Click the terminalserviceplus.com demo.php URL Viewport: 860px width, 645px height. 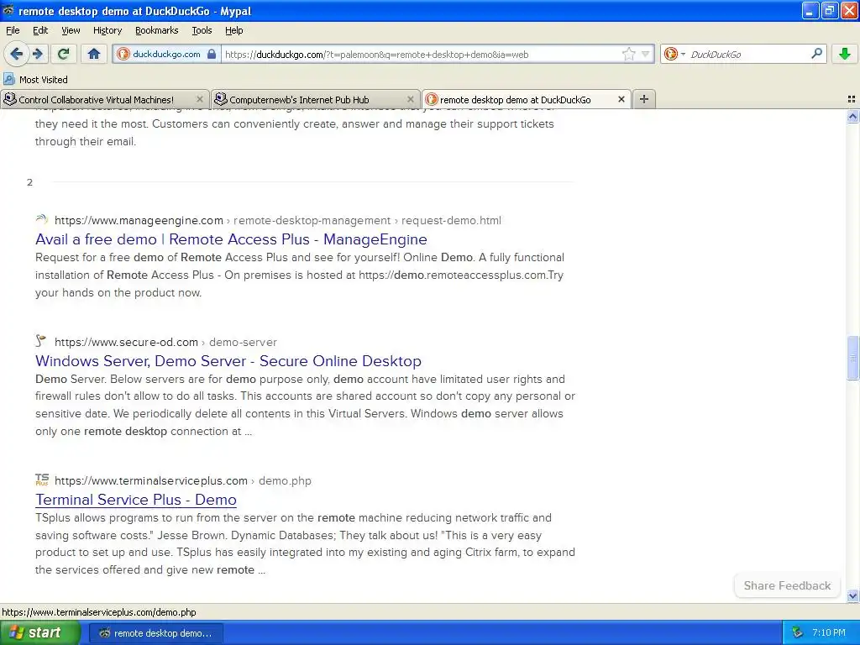point(182,481)
